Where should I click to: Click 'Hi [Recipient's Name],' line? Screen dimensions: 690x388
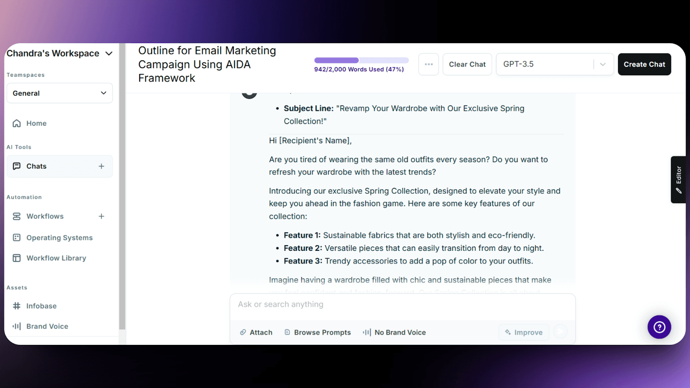pyautogui.click(x=310, y=141)
